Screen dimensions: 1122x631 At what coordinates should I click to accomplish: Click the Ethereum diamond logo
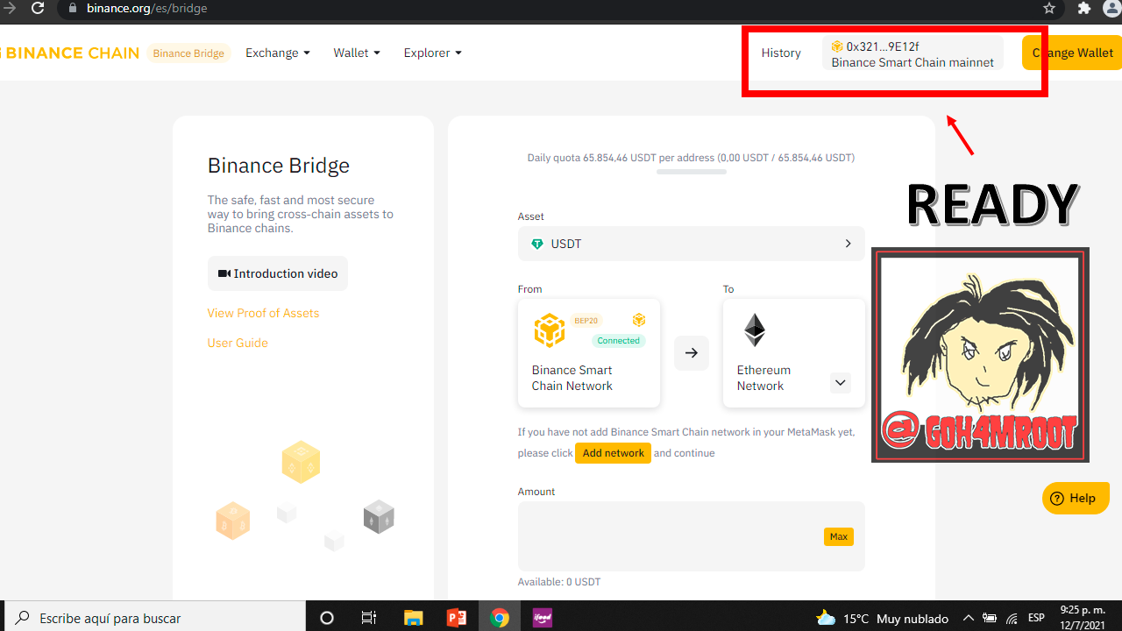[755, 330]
